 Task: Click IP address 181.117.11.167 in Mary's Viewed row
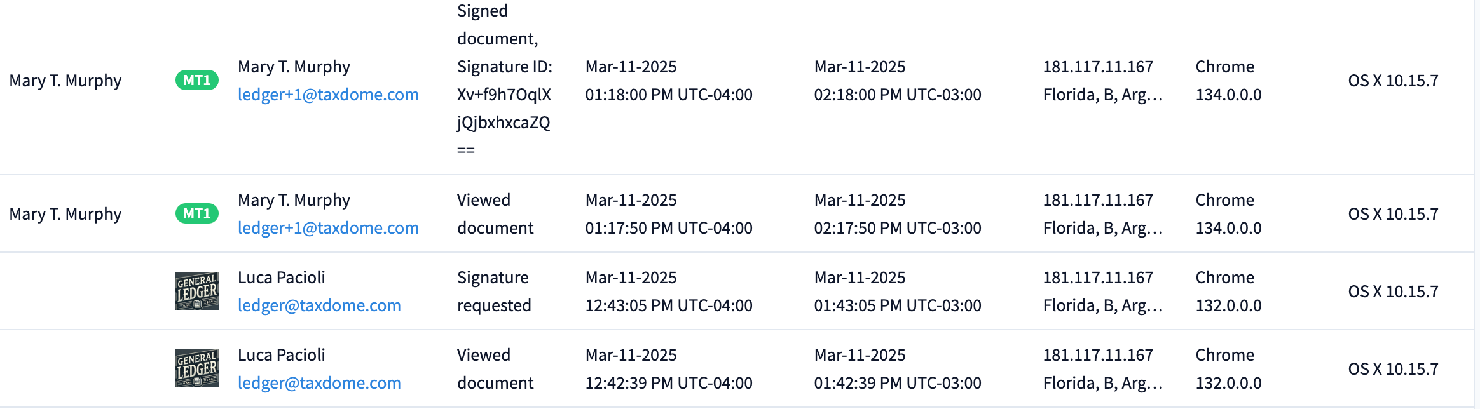point(1098,200)
